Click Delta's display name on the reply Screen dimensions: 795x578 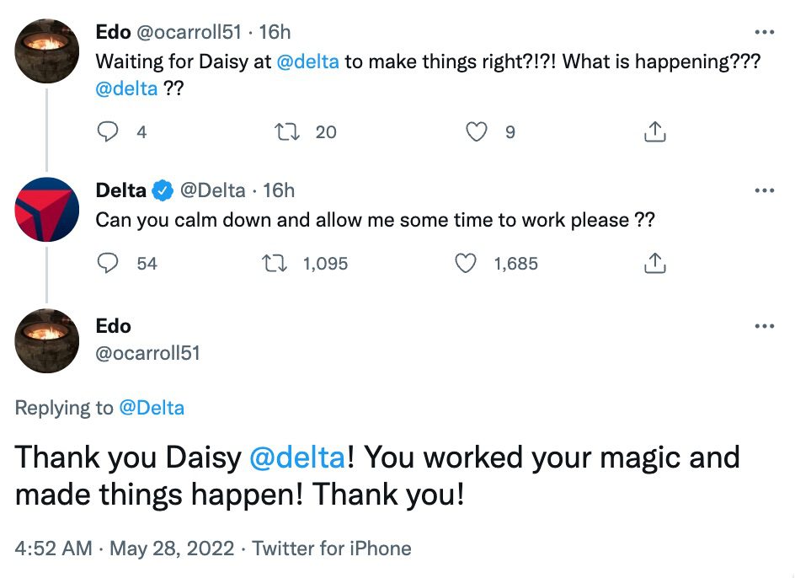pos(121,190)
